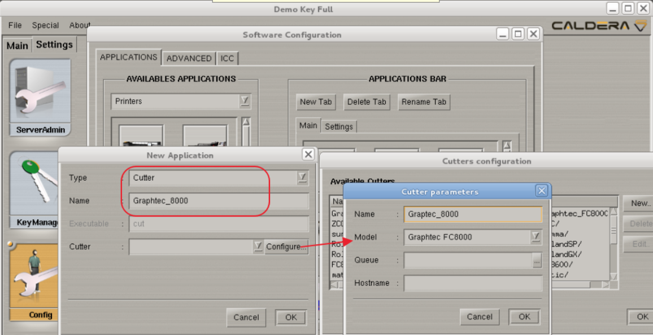Expand the Printers applications dropdown
The width and height of the screenshot is (653, 335).
245,101
